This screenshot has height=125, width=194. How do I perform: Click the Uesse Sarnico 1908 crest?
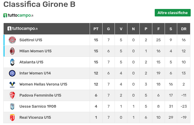point(12,106)
